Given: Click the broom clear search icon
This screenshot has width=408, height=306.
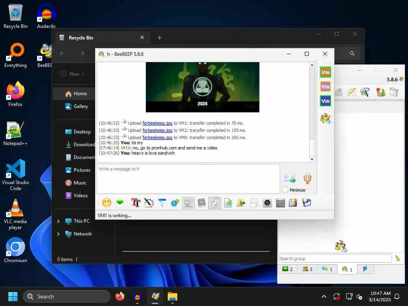Looking at the screenshot, I should (398, 258).
